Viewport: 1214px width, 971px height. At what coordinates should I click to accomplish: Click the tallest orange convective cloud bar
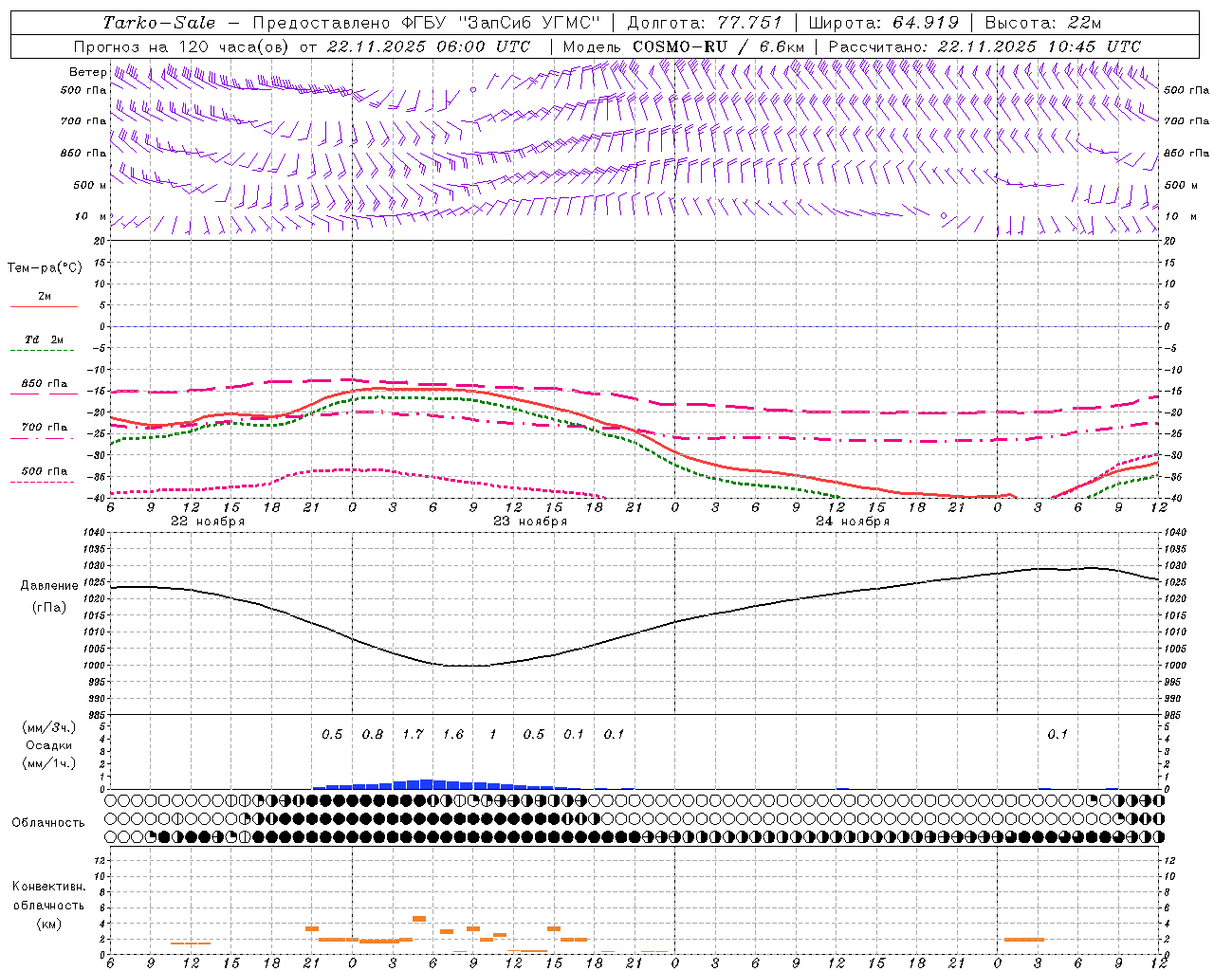[419, 918]
